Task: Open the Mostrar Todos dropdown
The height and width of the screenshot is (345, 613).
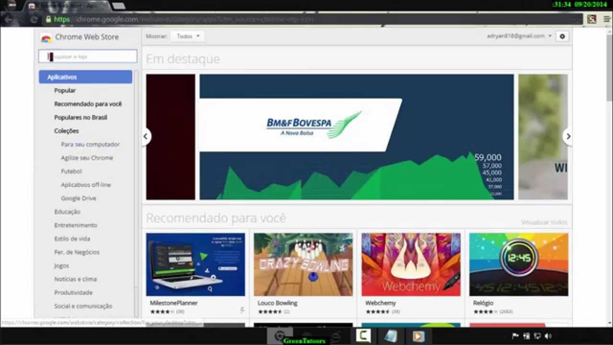Action: pyautogui.click(x=188, y=36)
